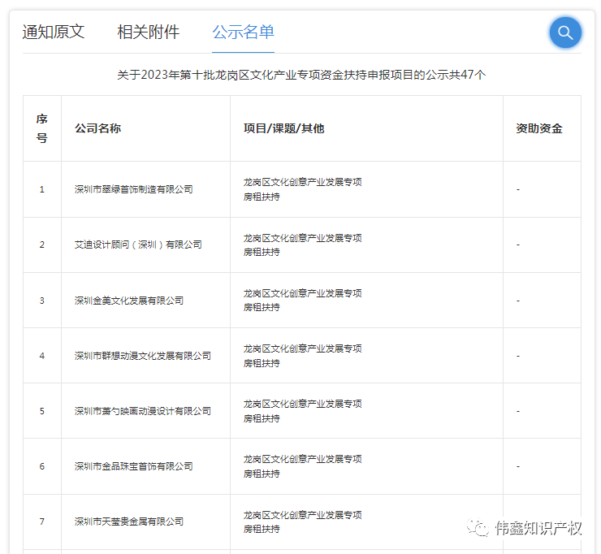
Task: Click row number 1 cell
Action: [42, 189]
